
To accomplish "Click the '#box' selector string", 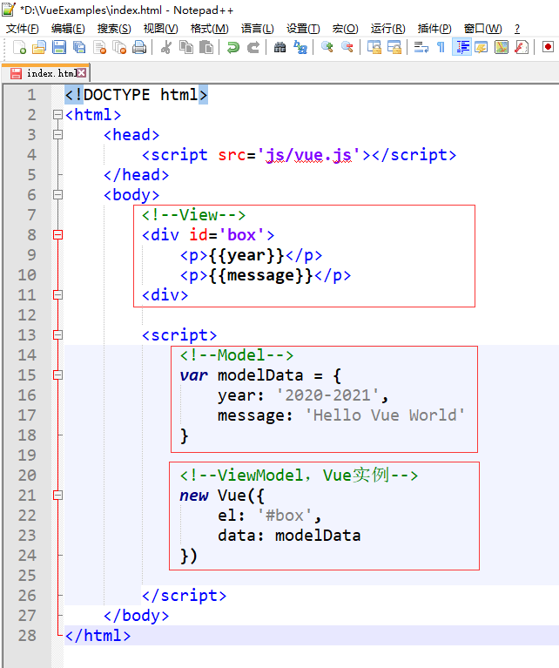I will pos(285,515).
